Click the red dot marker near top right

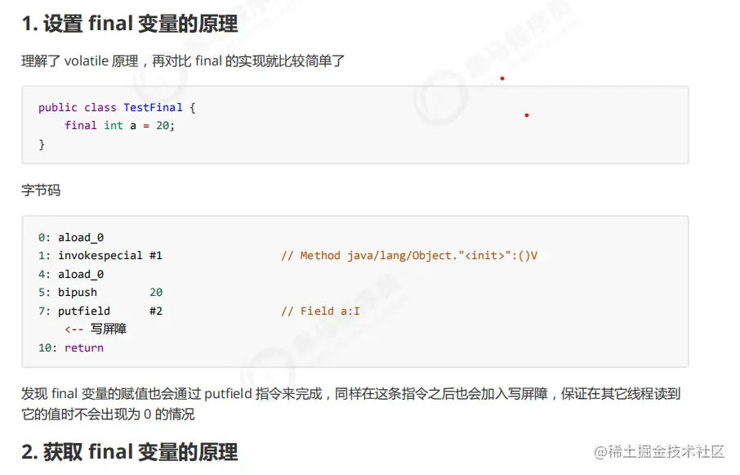(x=502, y=78)
